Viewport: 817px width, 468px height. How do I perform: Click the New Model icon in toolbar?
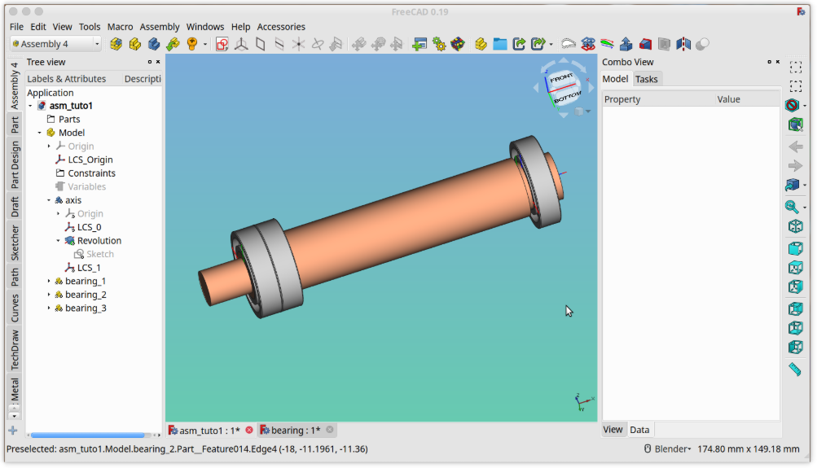click(x=116, y=44)
